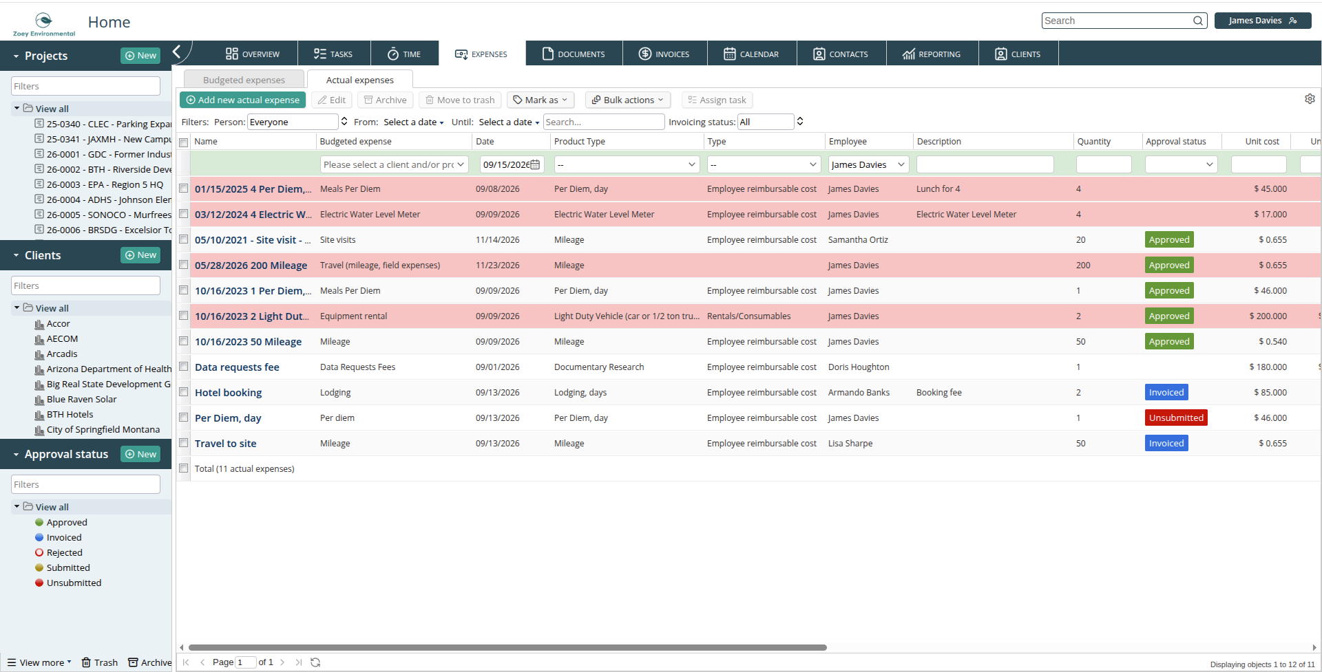The width and height of the screenshot is (1322, 672).
Task: Open project 26-0003 - EPA - Region 5 HQ
Action: pyautogui.click(x=105, y=184)
